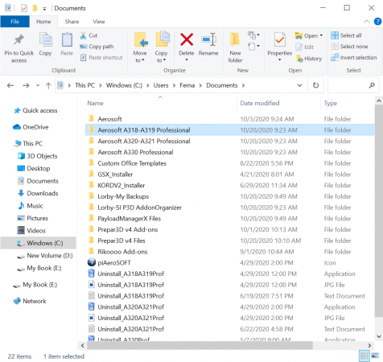This screenshot has width=383, height=362.
Task: Click Invert selection in the ribbon
Action: coord(354,57)
